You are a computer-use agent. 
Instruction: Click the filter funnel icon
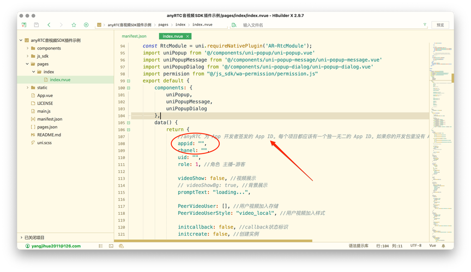coord(425,24)
